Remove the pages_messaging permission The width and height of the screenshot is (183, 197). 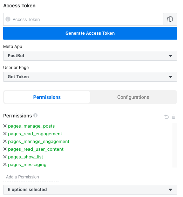pyautogui.click(x=5, y=164)
